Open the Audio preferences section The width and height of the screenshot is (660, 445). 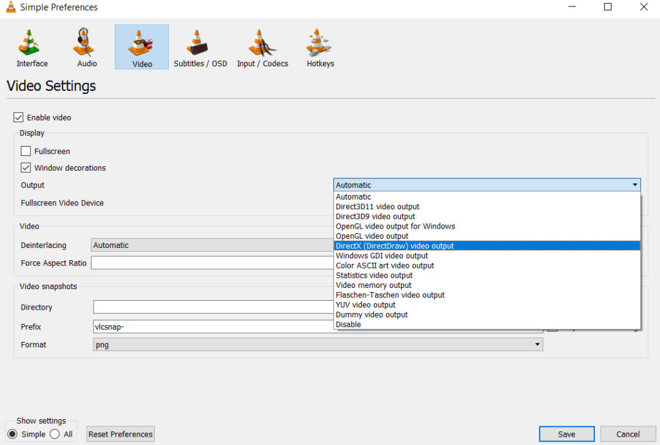pyautogui.click(x=86, y=46)
